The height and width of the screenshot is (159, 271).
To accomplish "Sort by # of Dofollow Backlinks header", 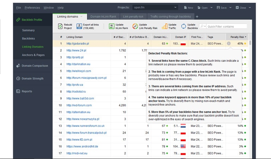I will (x=139, y=37).
